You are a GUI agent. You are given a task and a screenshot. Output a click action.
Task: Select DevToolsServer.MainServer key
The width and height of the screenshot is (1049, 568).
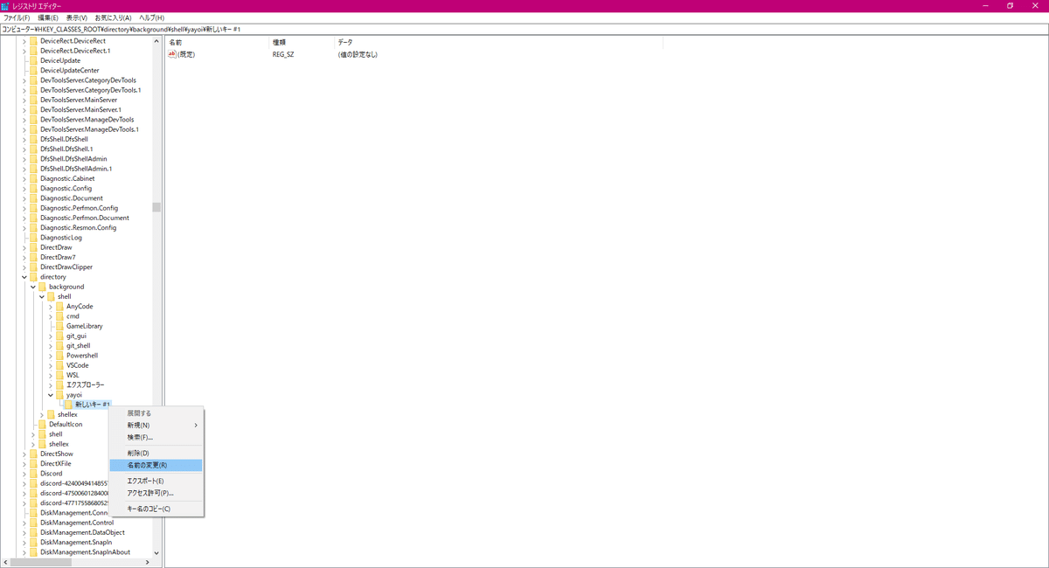point(79,100)
